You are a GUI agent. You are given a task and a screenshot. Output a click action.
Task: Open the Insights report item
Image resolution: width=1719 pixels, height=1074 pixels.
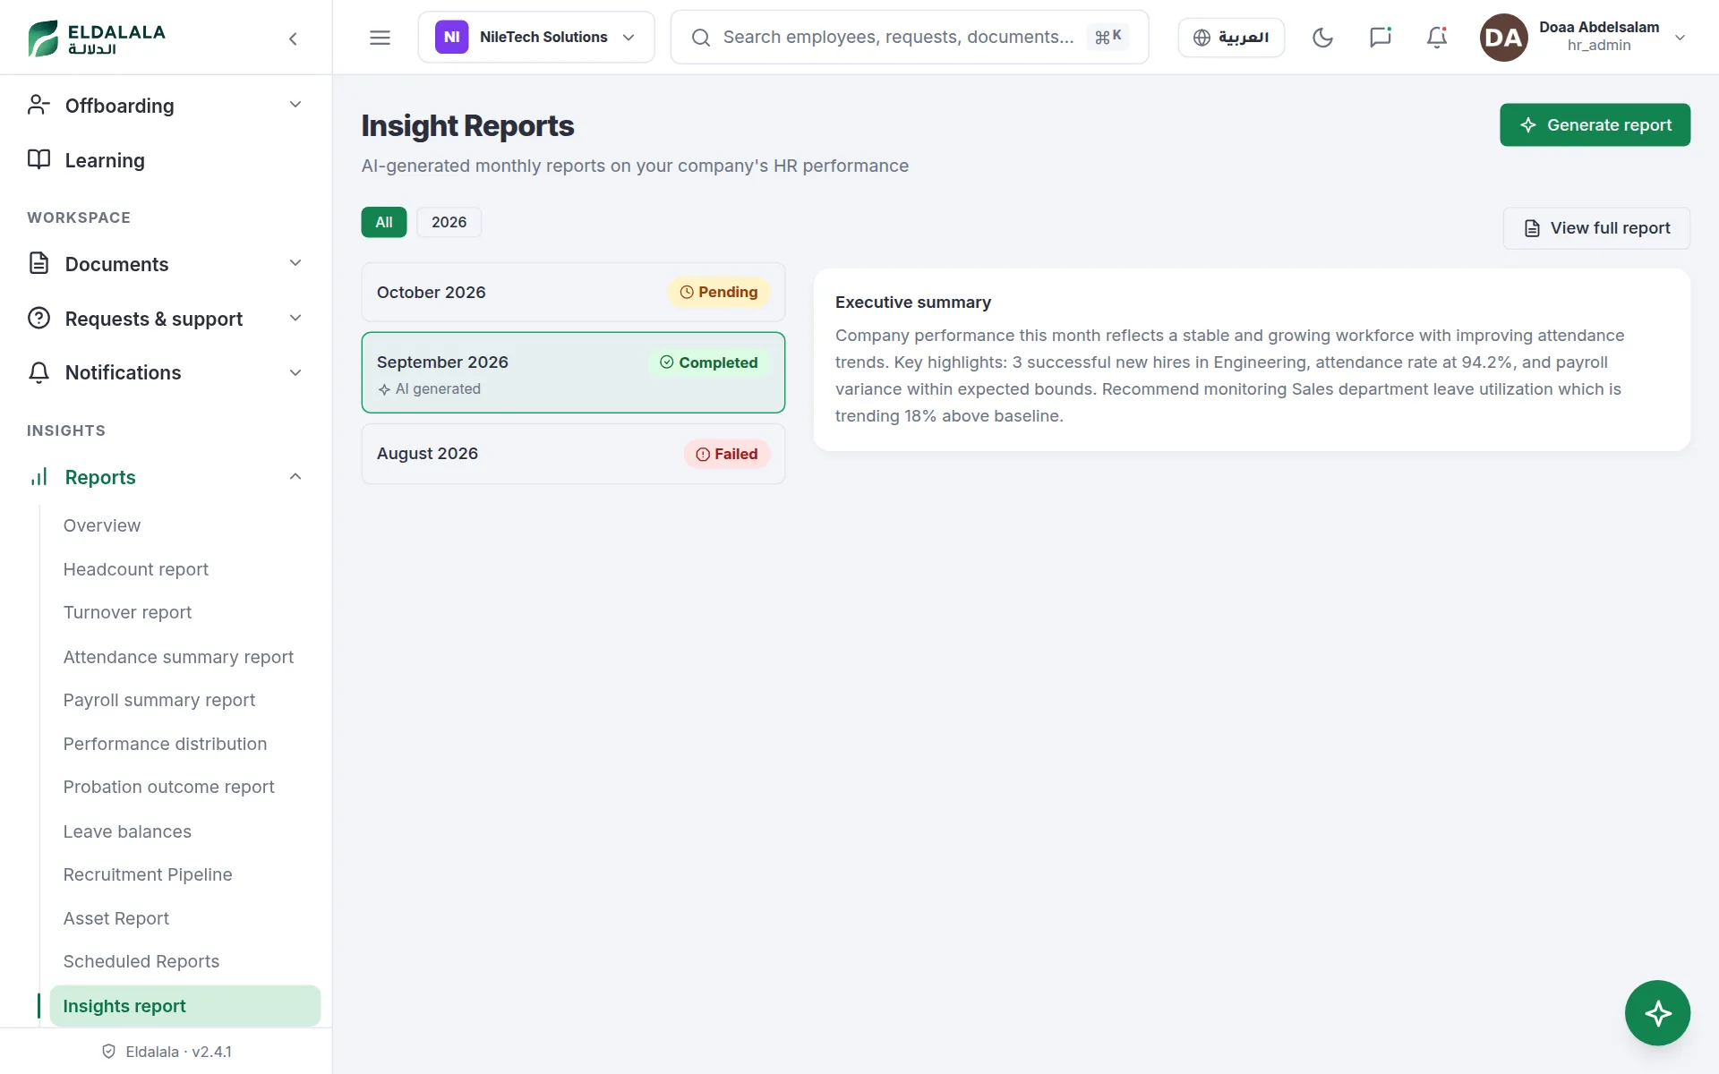click(x=185, y=1006)
